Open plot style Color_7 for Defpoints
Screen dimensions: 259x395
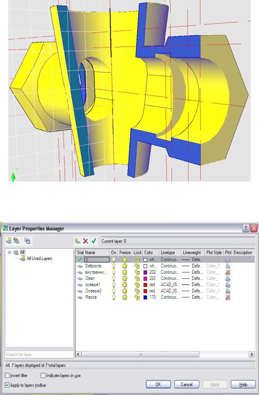pos(213,266)
